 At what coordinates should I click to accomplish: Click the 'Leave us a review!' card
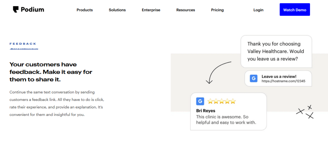[x=278, y=78]
